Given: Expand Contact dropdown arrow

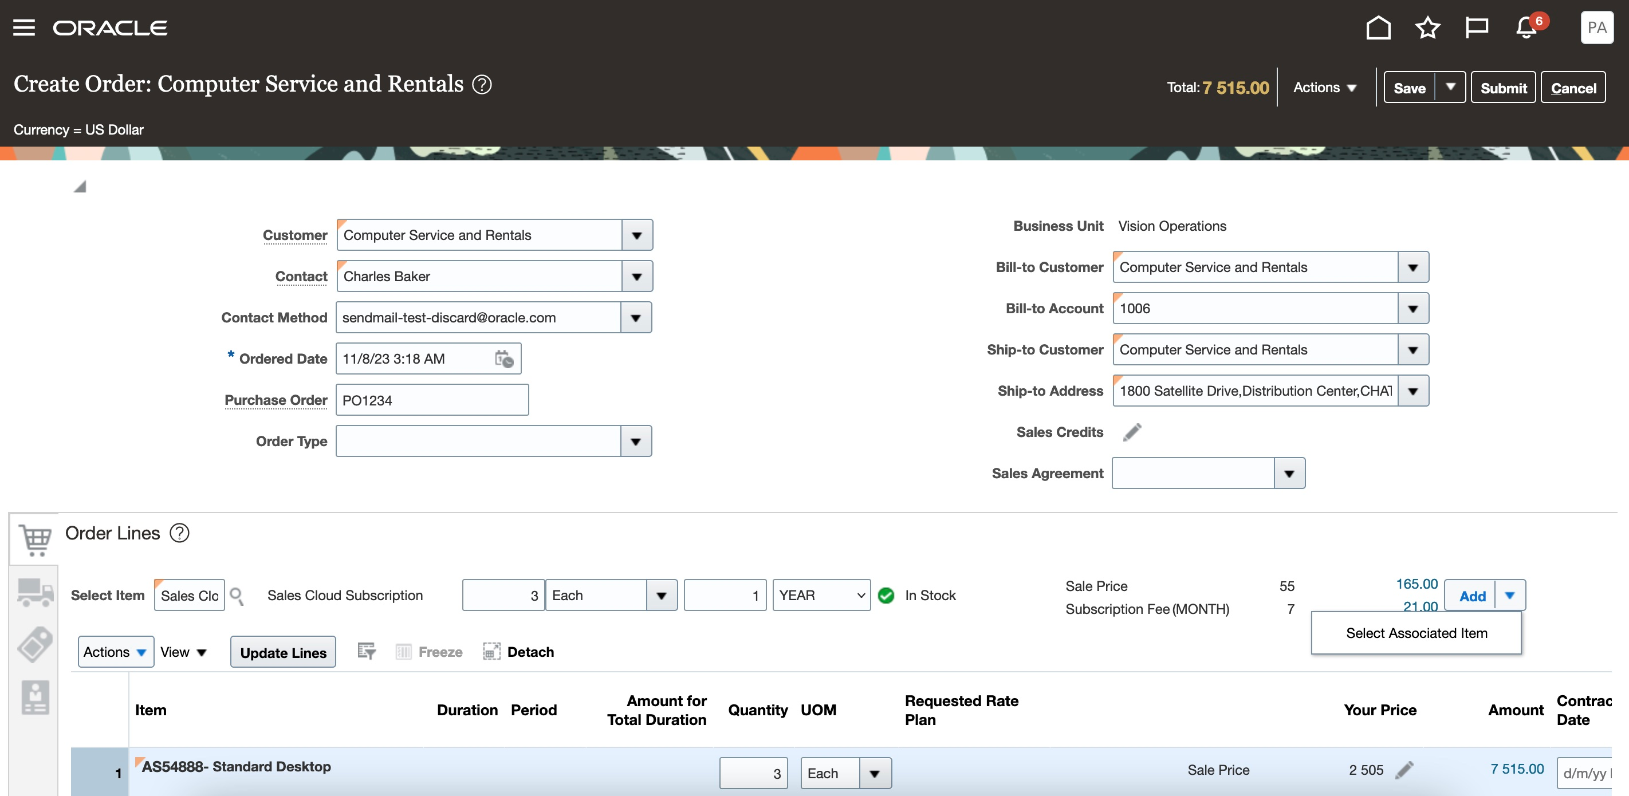Looking at the screenshot, I should (x=637, y=276).
